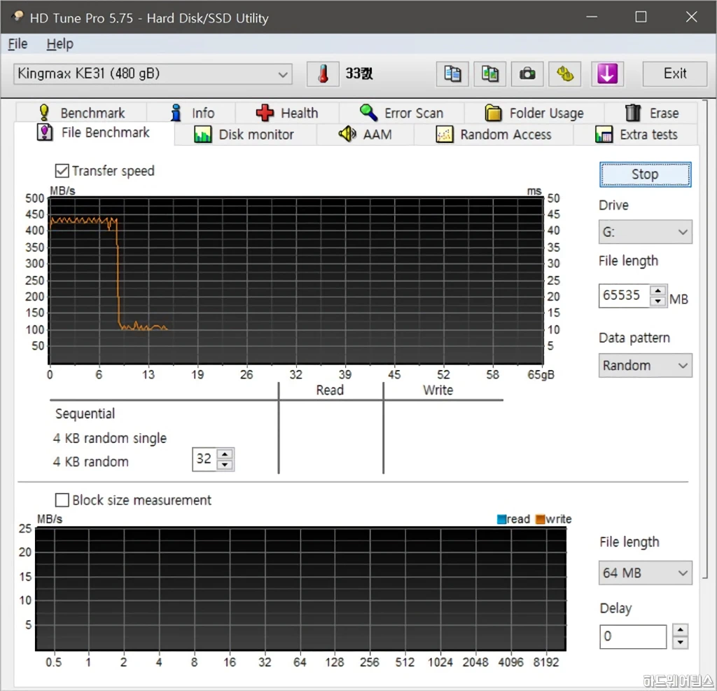Stop the running file benchmark
The width and height of the screenshot is (717, 691).
click(645, 175)
